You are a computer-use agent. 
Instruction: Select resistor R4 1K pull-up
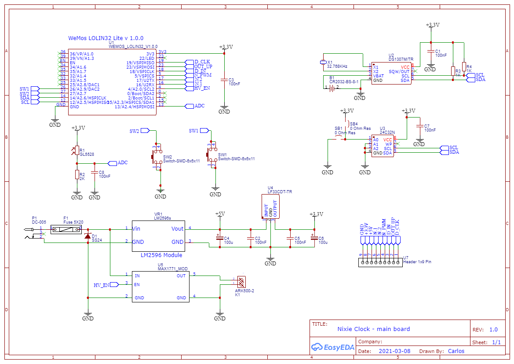click(464, 66)
